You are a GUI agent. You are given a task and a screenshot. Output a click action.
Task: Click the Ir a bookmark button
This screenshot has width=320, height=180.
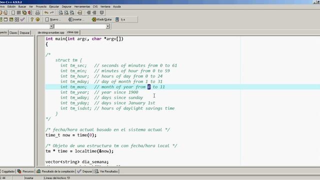[120, 19]
